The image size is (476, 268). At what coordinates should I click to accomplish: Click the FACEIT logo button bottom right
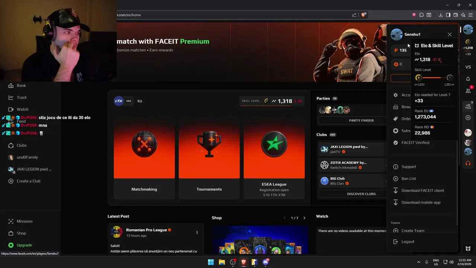pos(468,248)
